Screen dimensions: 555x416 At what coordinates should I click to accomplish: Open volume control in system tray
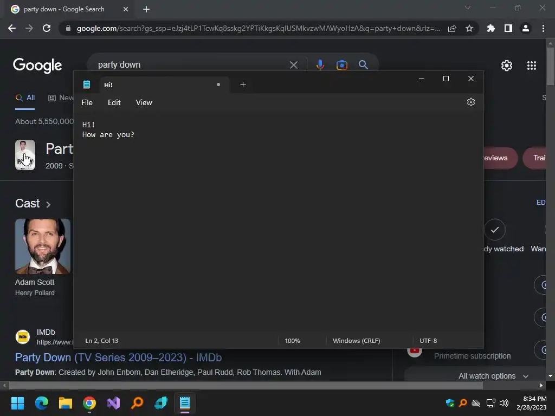[x=504, y=403]
